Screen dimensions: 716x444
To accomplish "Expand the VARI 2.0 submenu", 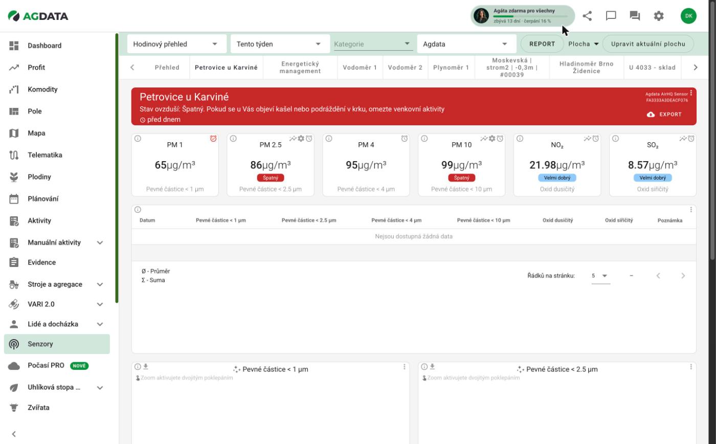I will (x=100, y=304).
